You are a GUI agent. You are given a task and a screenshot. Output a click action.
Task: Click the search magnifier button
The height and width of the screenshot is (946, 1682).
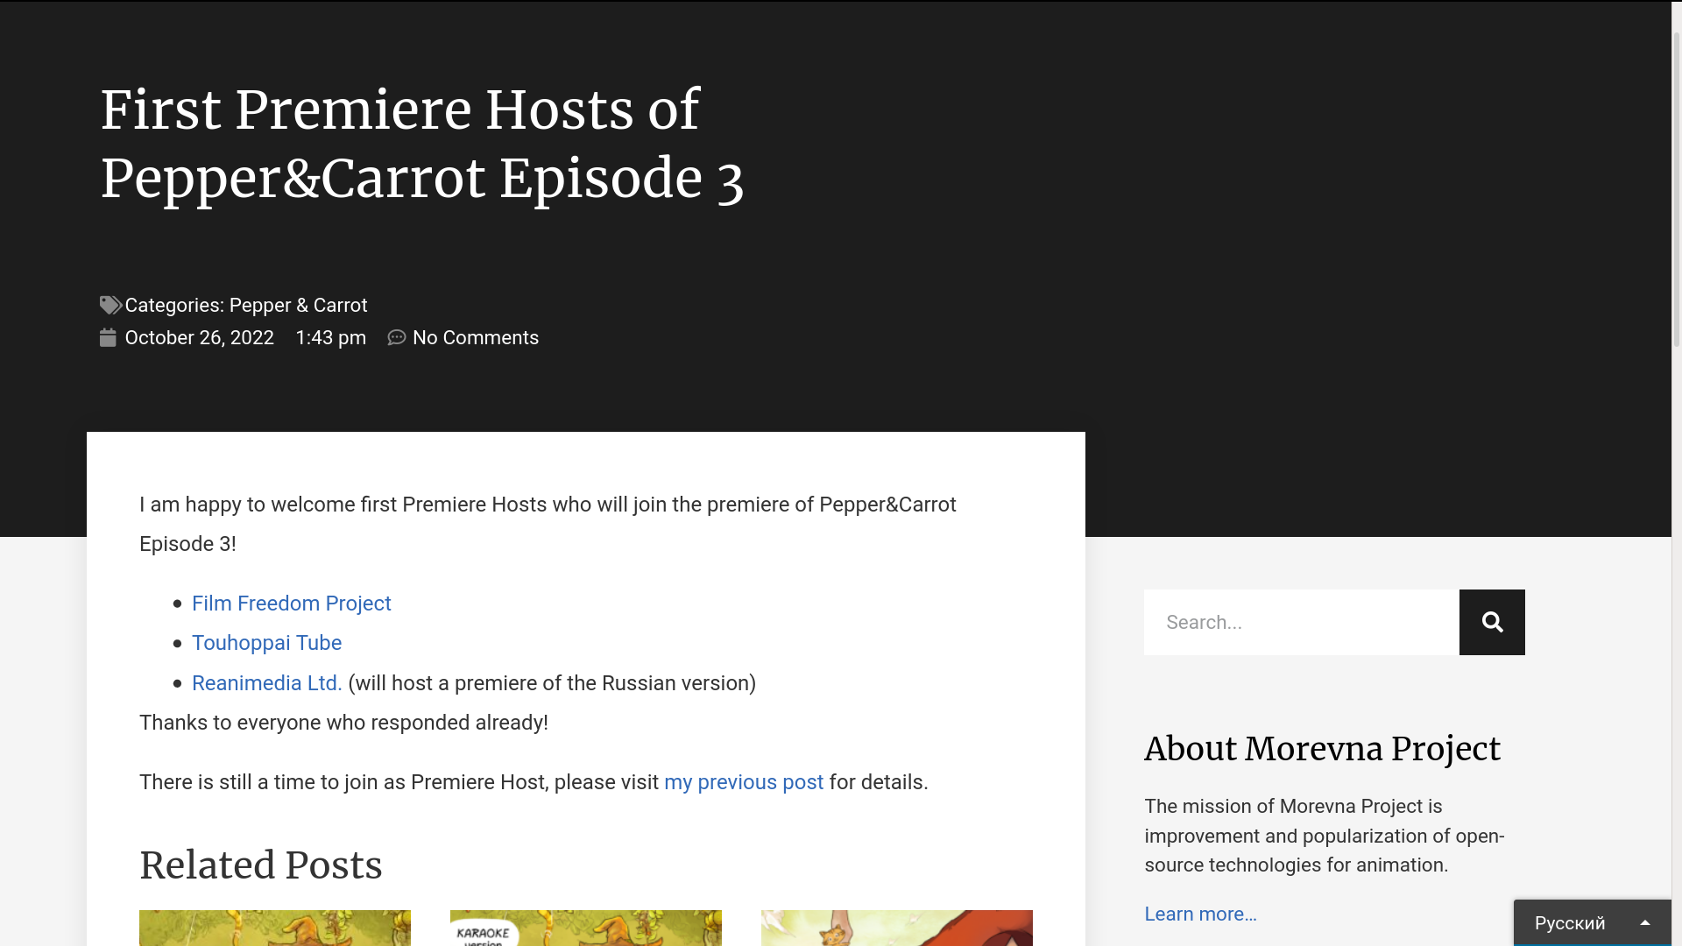click(1491, 622)
